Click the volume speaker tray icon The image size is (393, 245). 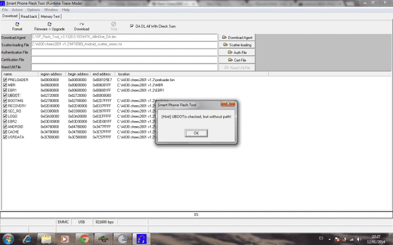[359, 239]
